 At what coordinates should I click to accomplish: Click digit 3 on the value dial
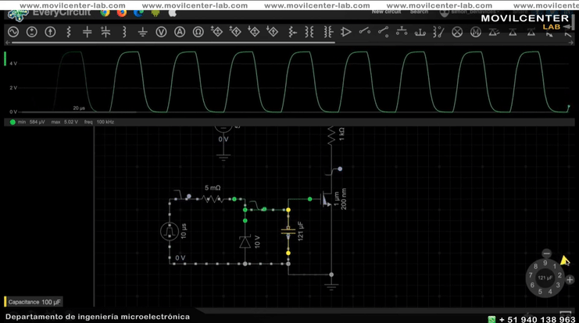(x=558, y=285)
